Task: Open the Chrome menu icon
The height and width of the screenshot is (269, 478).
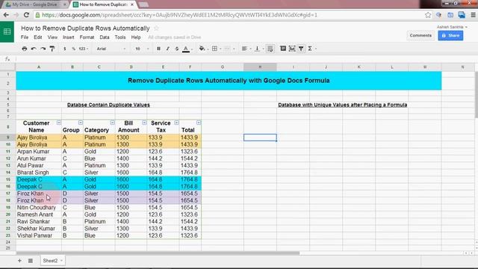Action: pyautogui.click(x=473, y=15)
